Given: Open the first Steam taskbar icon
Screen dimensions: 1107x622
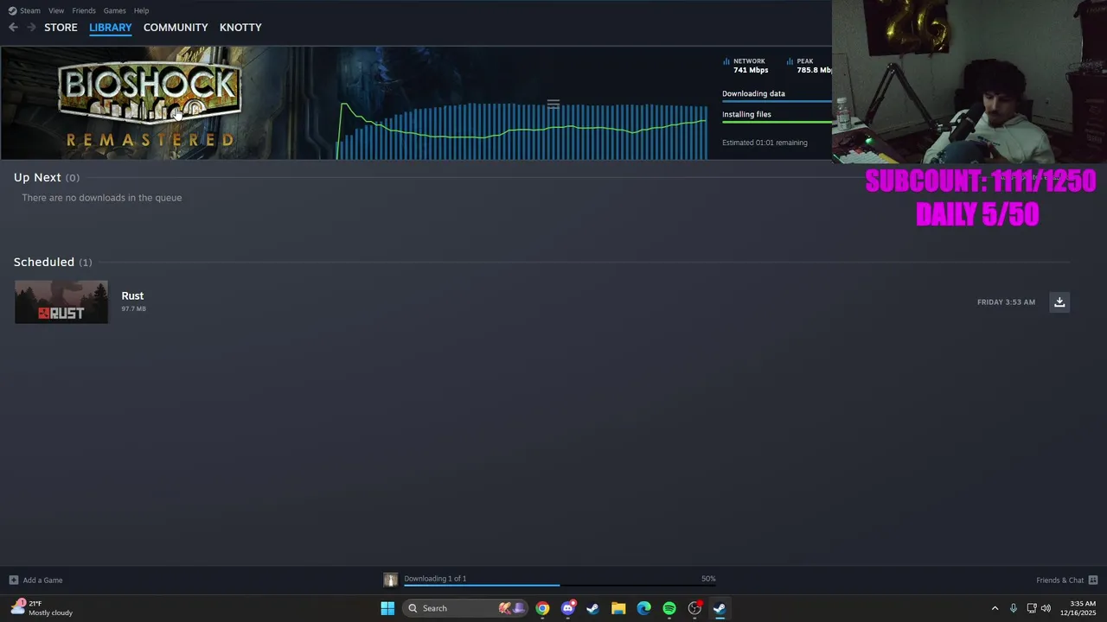Looking at the screenshot, I should (x=592, y=608).
